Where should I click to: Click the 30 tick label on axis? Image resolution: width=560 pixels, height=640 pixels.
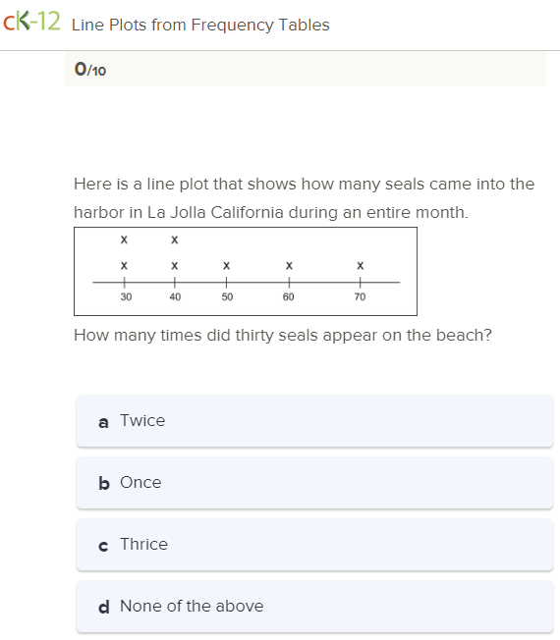point(126,296)
